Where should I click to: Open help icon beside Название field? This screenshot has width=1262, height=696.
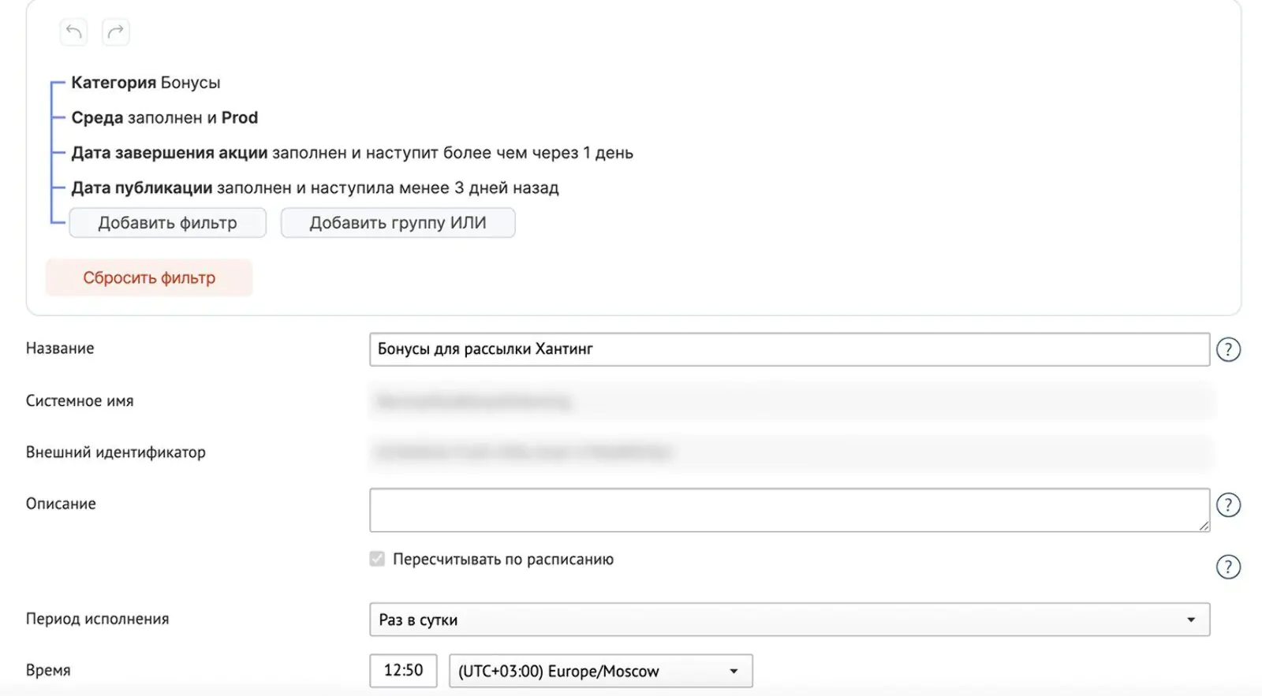1228,349
